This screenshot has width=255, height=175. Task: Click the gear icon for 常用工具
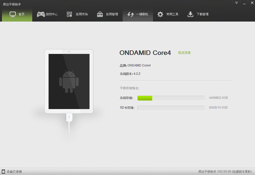(x=160, y=14)
